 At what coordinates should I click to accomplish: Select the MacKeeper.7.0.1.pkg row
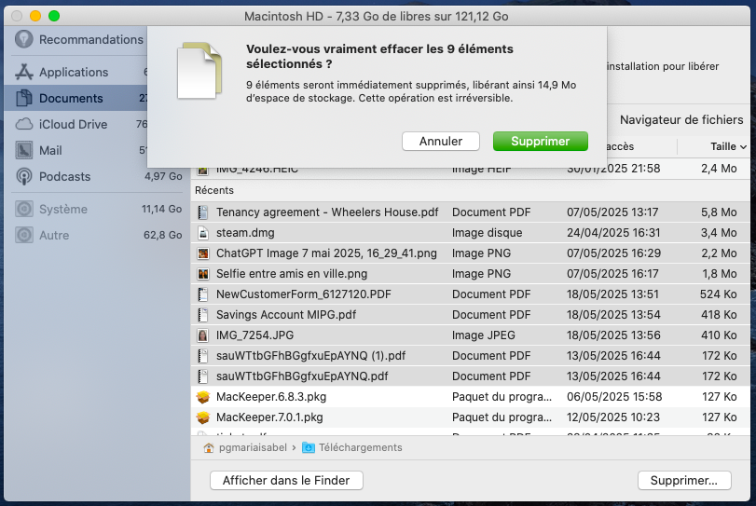coord(269,417)
